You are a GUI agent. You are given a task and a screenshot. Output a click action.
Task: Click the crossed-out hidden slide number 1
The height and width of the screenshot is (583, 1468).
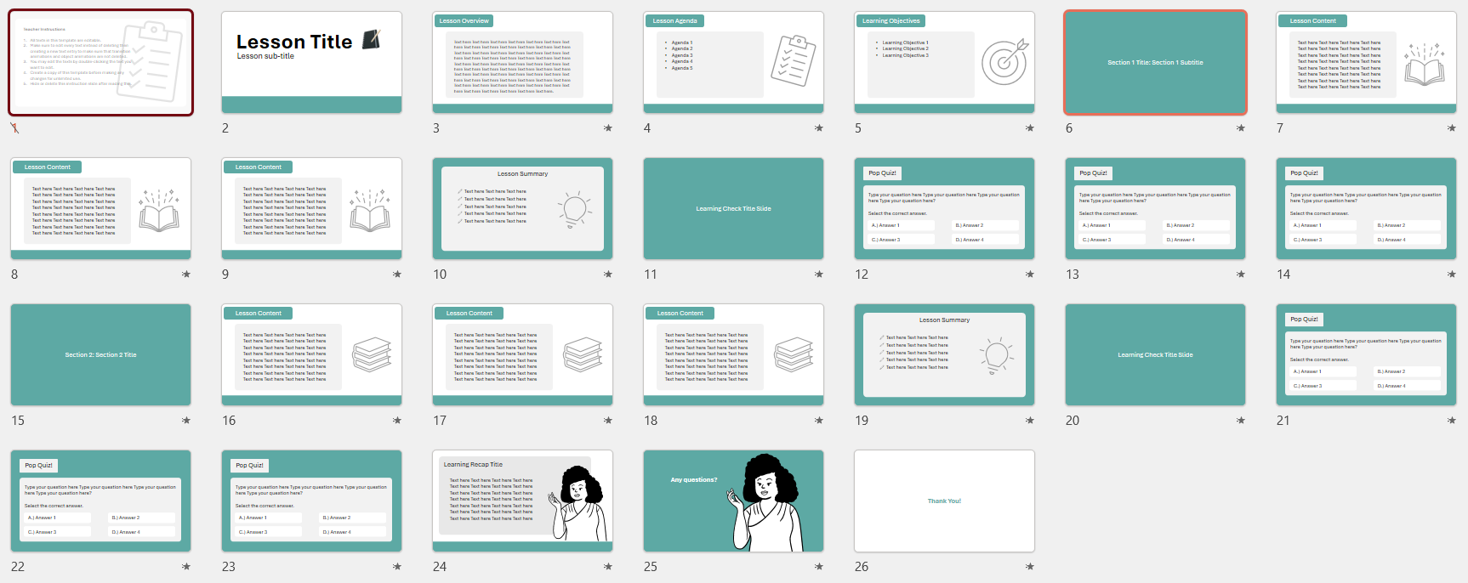(14, 128)
